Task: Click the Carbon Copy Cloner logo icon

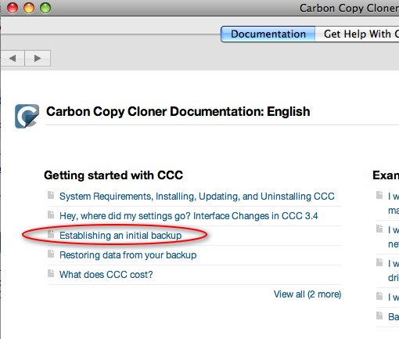Action: (27, 116)
